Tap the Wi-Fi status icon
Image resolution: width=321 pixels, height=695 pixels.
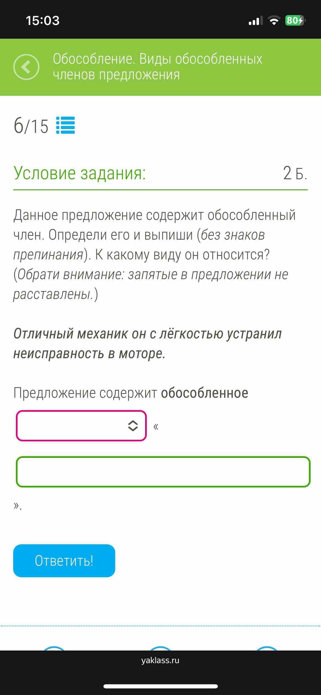(274, 21)
